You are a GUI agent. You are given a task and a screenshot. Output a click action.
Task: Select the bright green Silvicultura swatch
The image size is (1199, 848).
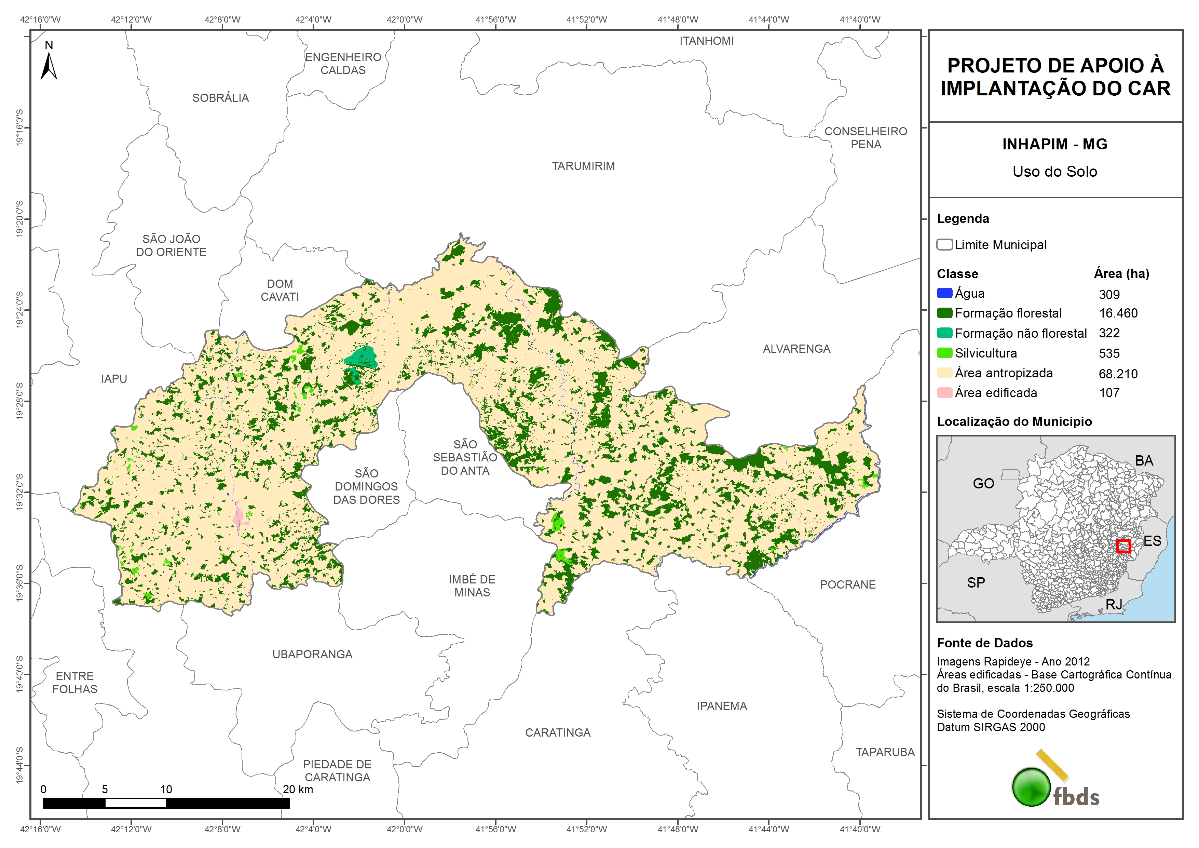click(944, 353)
